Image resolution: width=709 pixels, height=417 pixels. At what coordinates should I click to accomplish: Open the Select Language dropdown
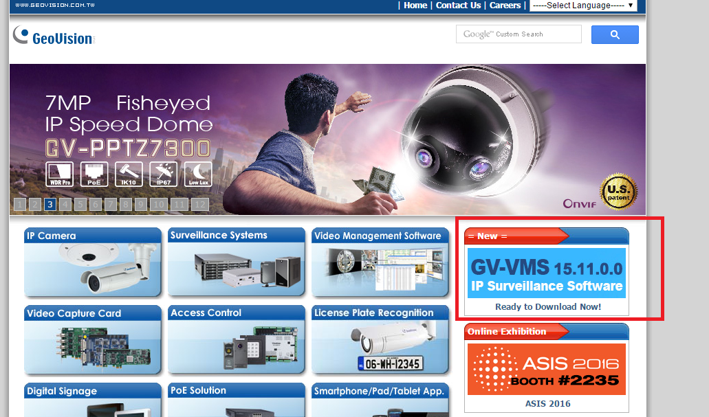pyautogui.click(x=583, y=5)
